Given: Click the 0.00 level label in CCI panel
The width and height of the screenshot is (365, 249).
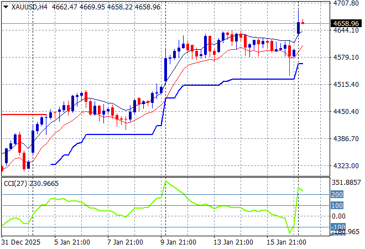Looking at the screenshot, I should point(339,216).
